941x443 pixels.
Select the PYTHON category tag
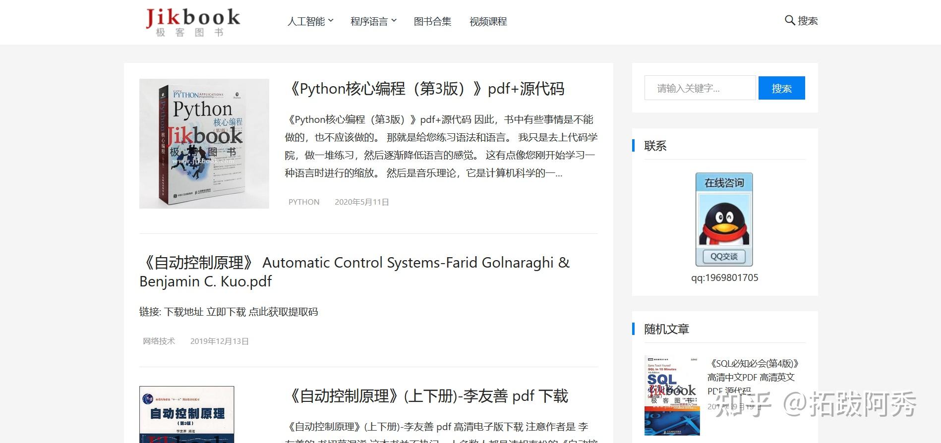304,202
